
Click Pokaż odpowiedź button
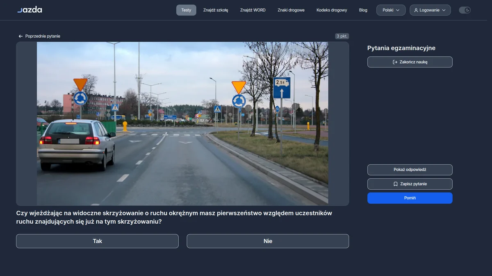(410, 170)
